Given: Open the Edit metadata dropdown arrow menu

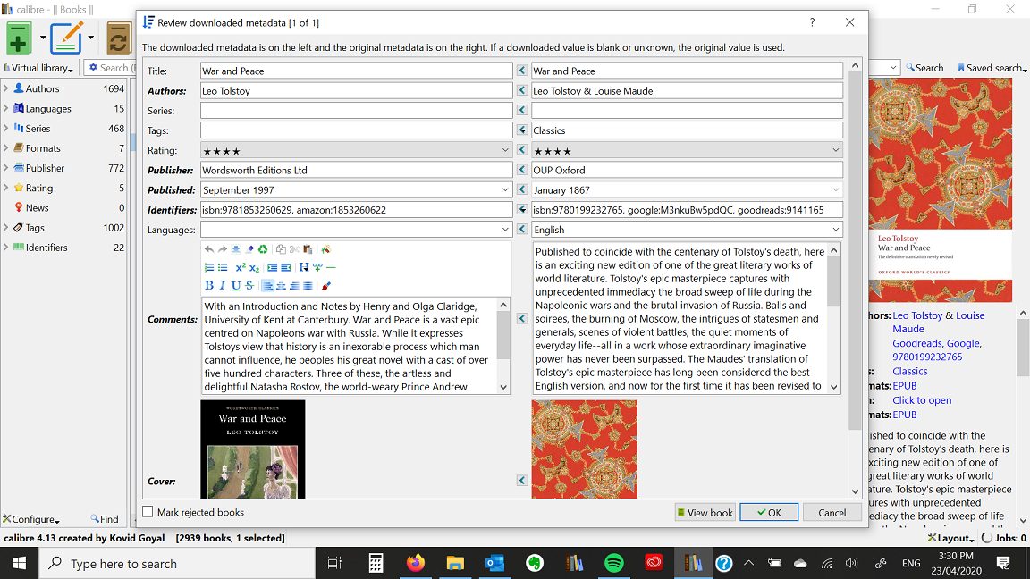Looking at the screenshot, I should pos(90,38).
